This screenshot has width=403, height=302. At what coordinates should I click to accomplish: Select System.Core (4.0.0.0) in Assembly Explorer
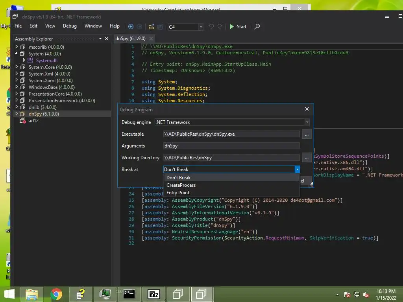[x=50, y=67]
